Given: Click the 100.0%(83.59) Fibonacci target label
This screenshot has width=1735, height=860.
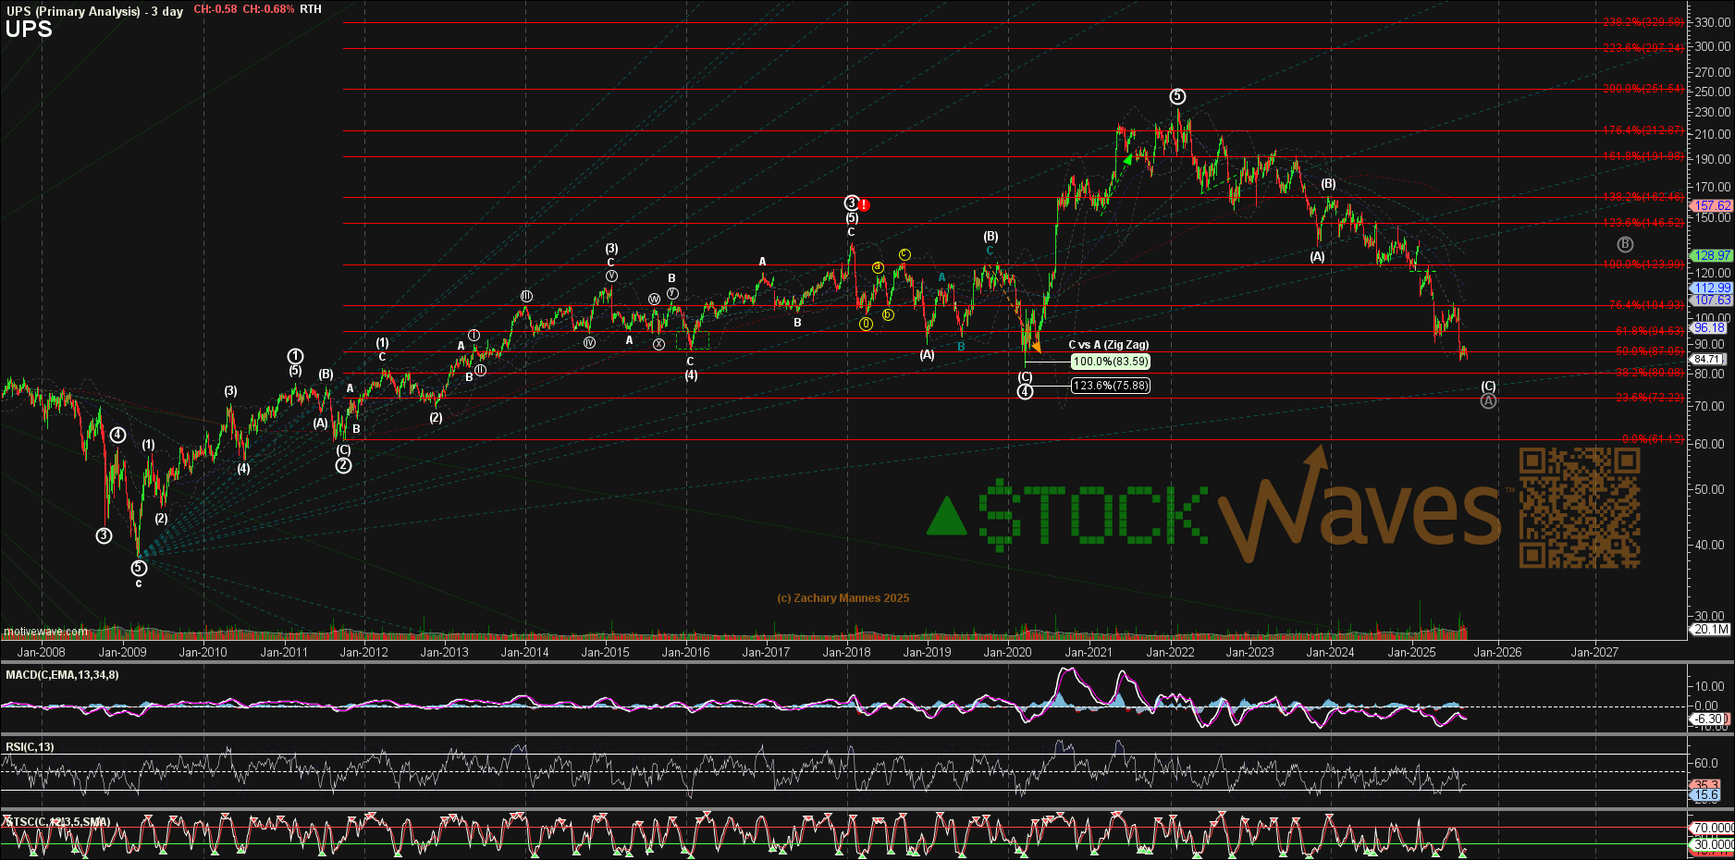Looking at the screenshot, I should point(1110,362).
